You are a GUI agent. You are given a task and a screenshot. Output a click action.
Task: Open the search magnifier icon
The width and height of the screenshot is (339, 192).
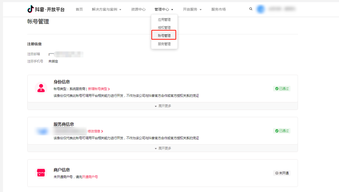point(251,9)
